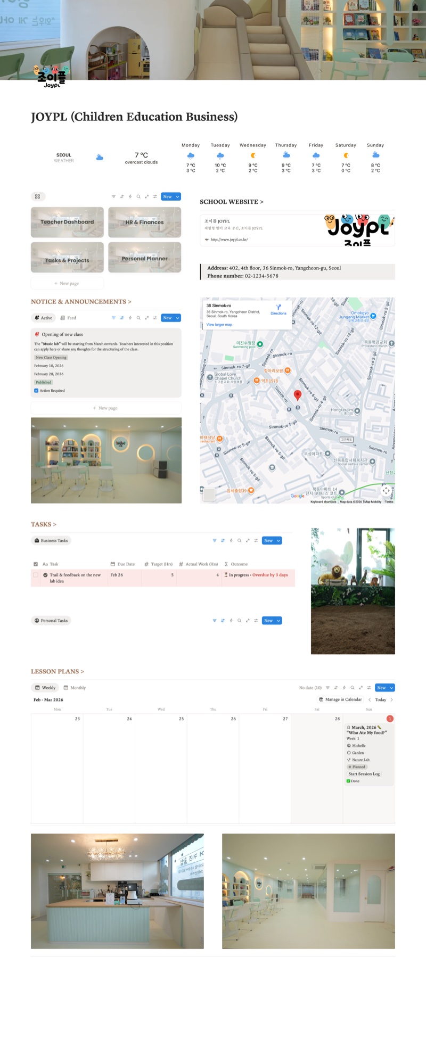Click automations lightning icon in page gallery toolbar
The width and height of the screenshot is (426, 1039).
pos(130,196)
